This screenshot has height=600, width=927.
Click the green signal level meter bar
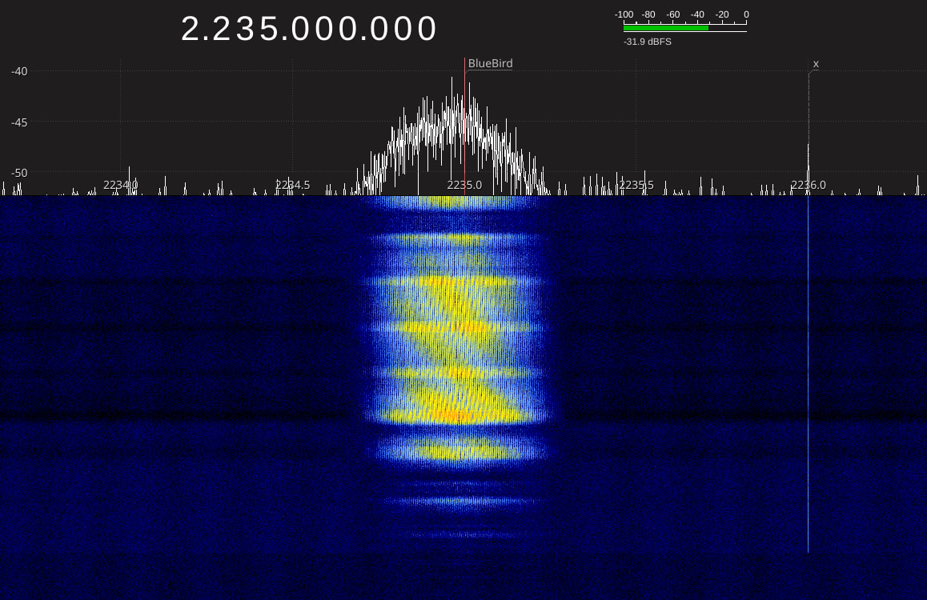point(666,28)
